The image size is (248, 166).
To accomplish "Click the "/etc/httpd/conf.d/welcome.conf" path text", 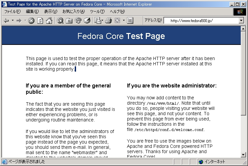I will click(169, 130).
